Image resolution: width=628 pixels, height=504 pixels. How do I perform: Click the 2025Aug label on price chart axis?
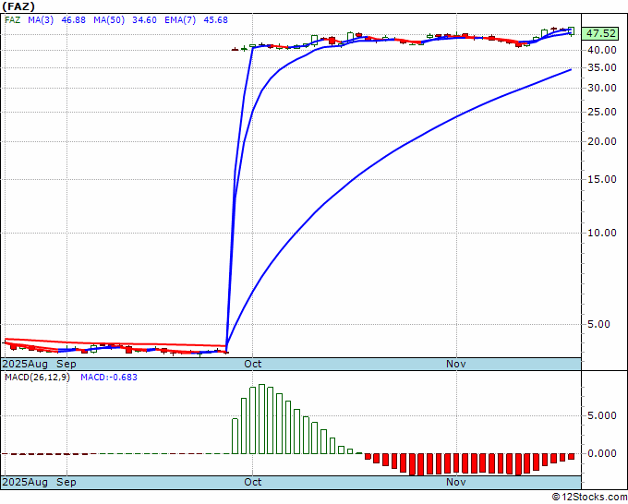pos(25,364)
